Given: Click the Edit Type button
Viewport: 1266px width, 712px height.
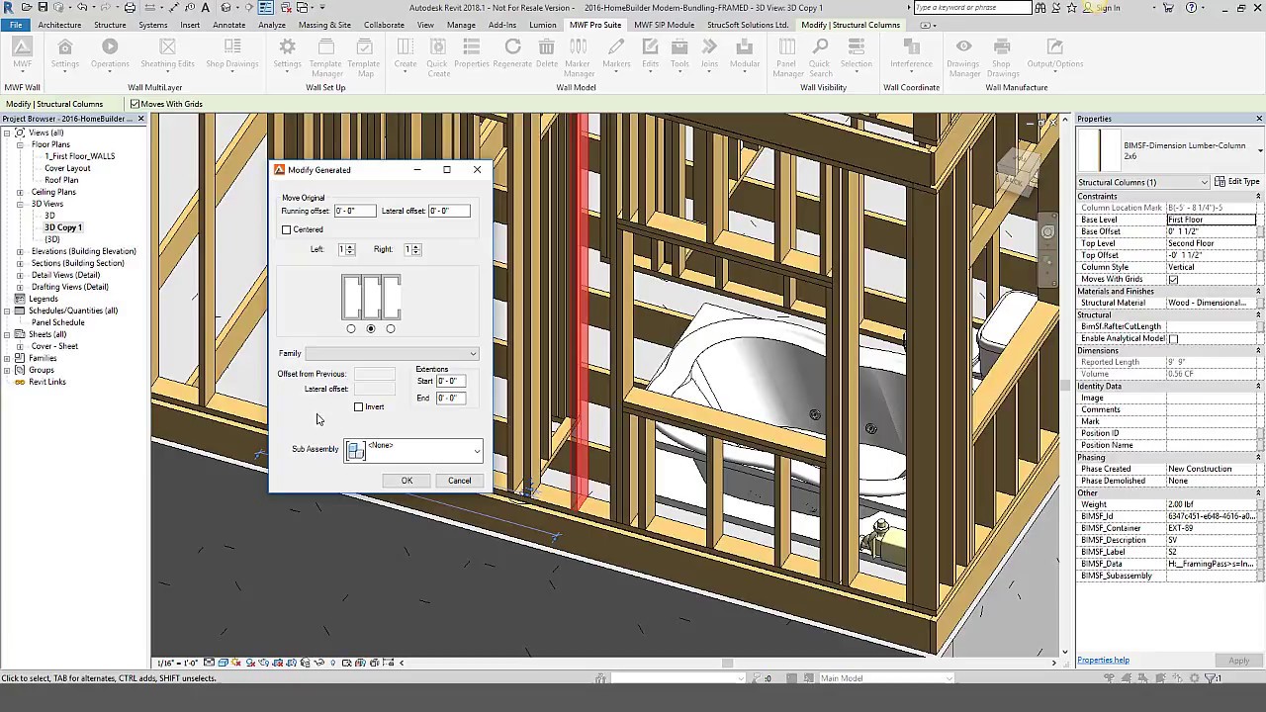Looking at the screenshot, I should (1236, 182).
